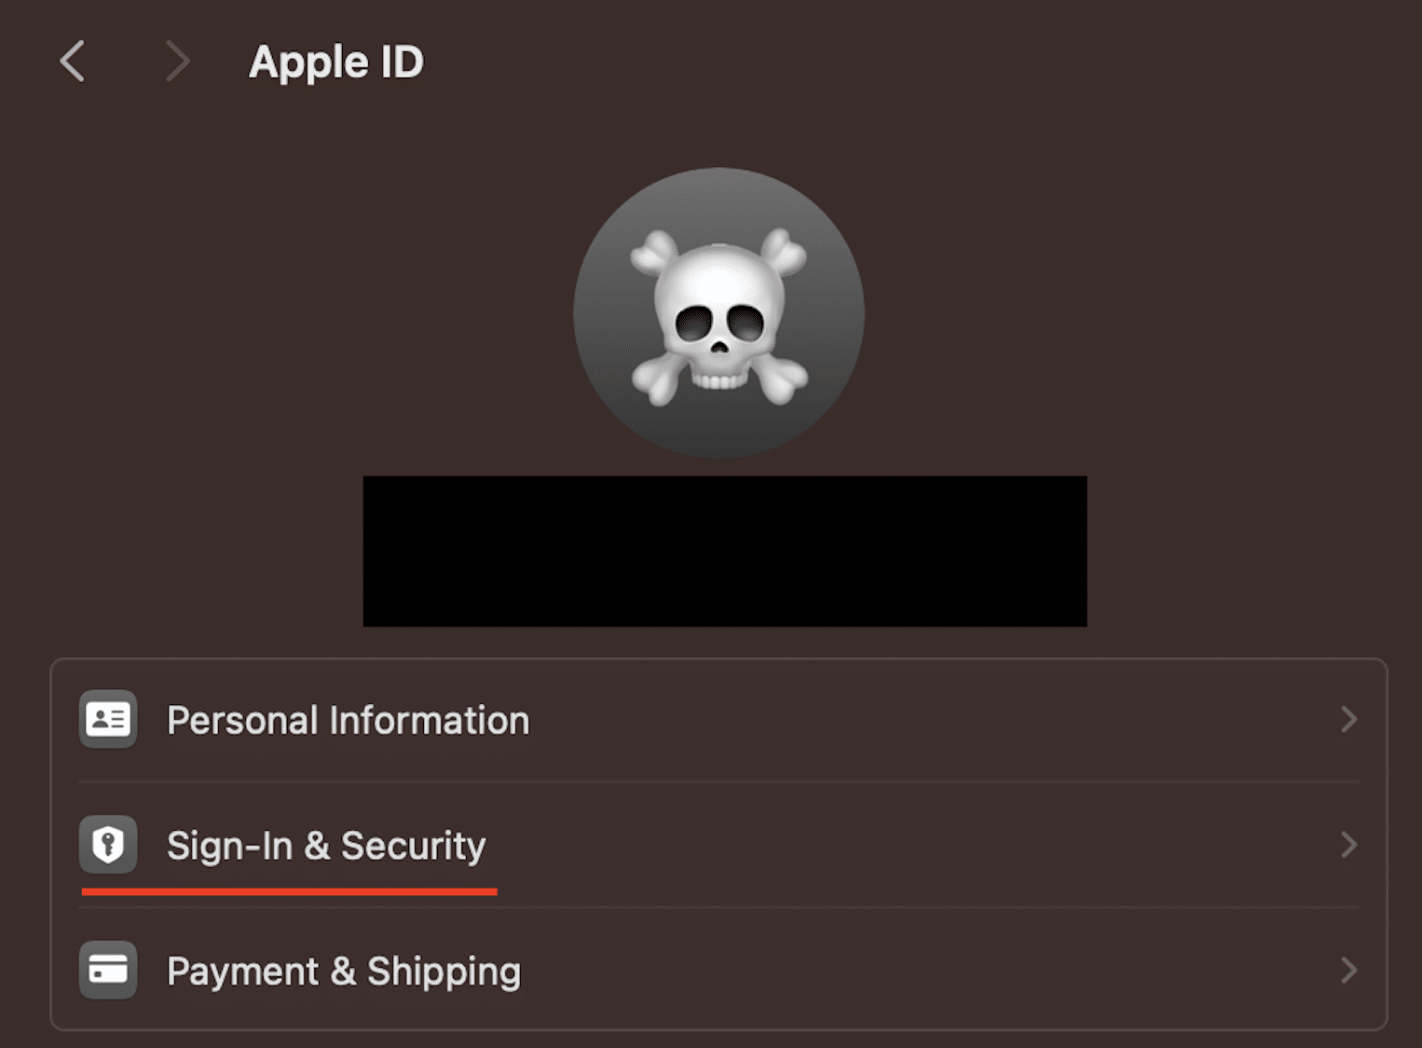Expand the Personal Information row chevron
Viewport: 1422px width, 1048px height.
coord(1348,719)
